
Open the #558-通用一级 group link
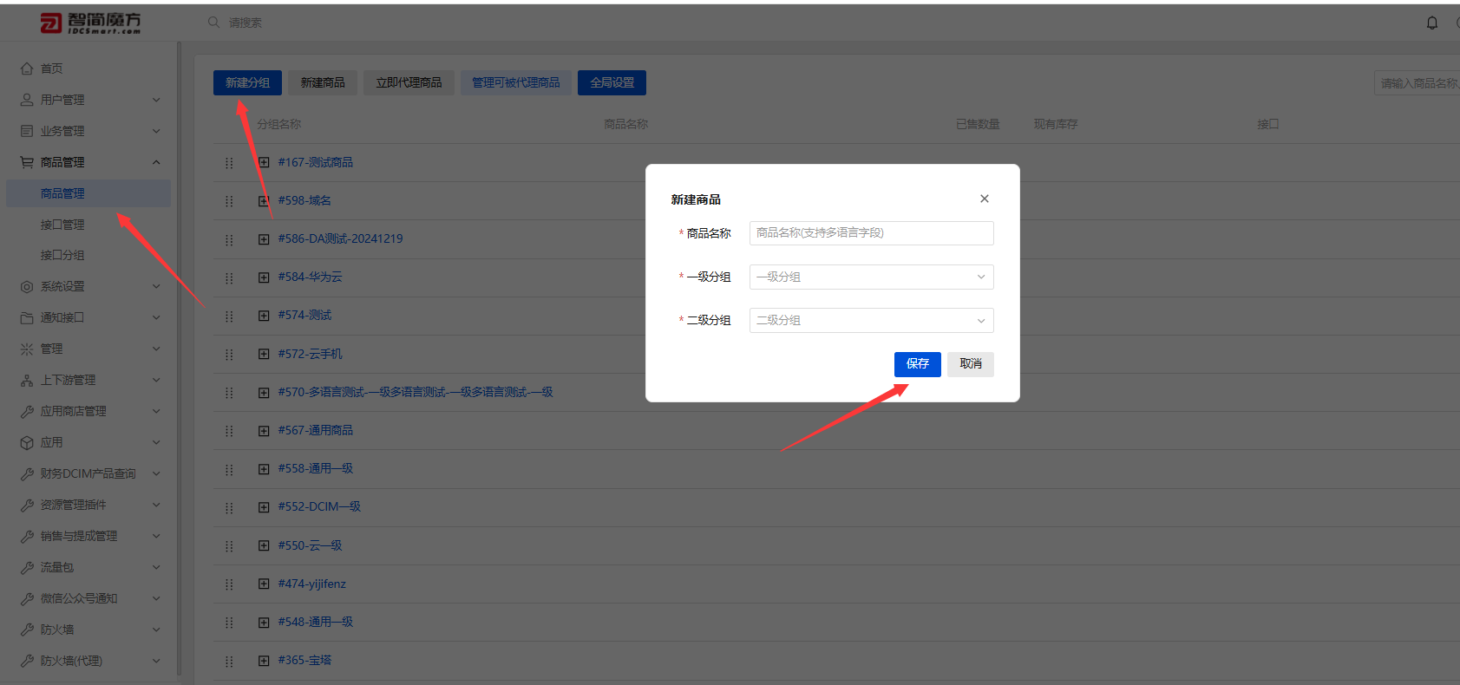(x=316, y=469)
